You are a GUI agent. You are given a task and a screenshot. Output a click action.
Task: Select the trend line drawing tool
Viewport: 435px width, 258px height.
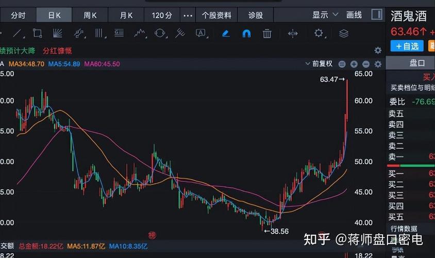tap(18, 34)
